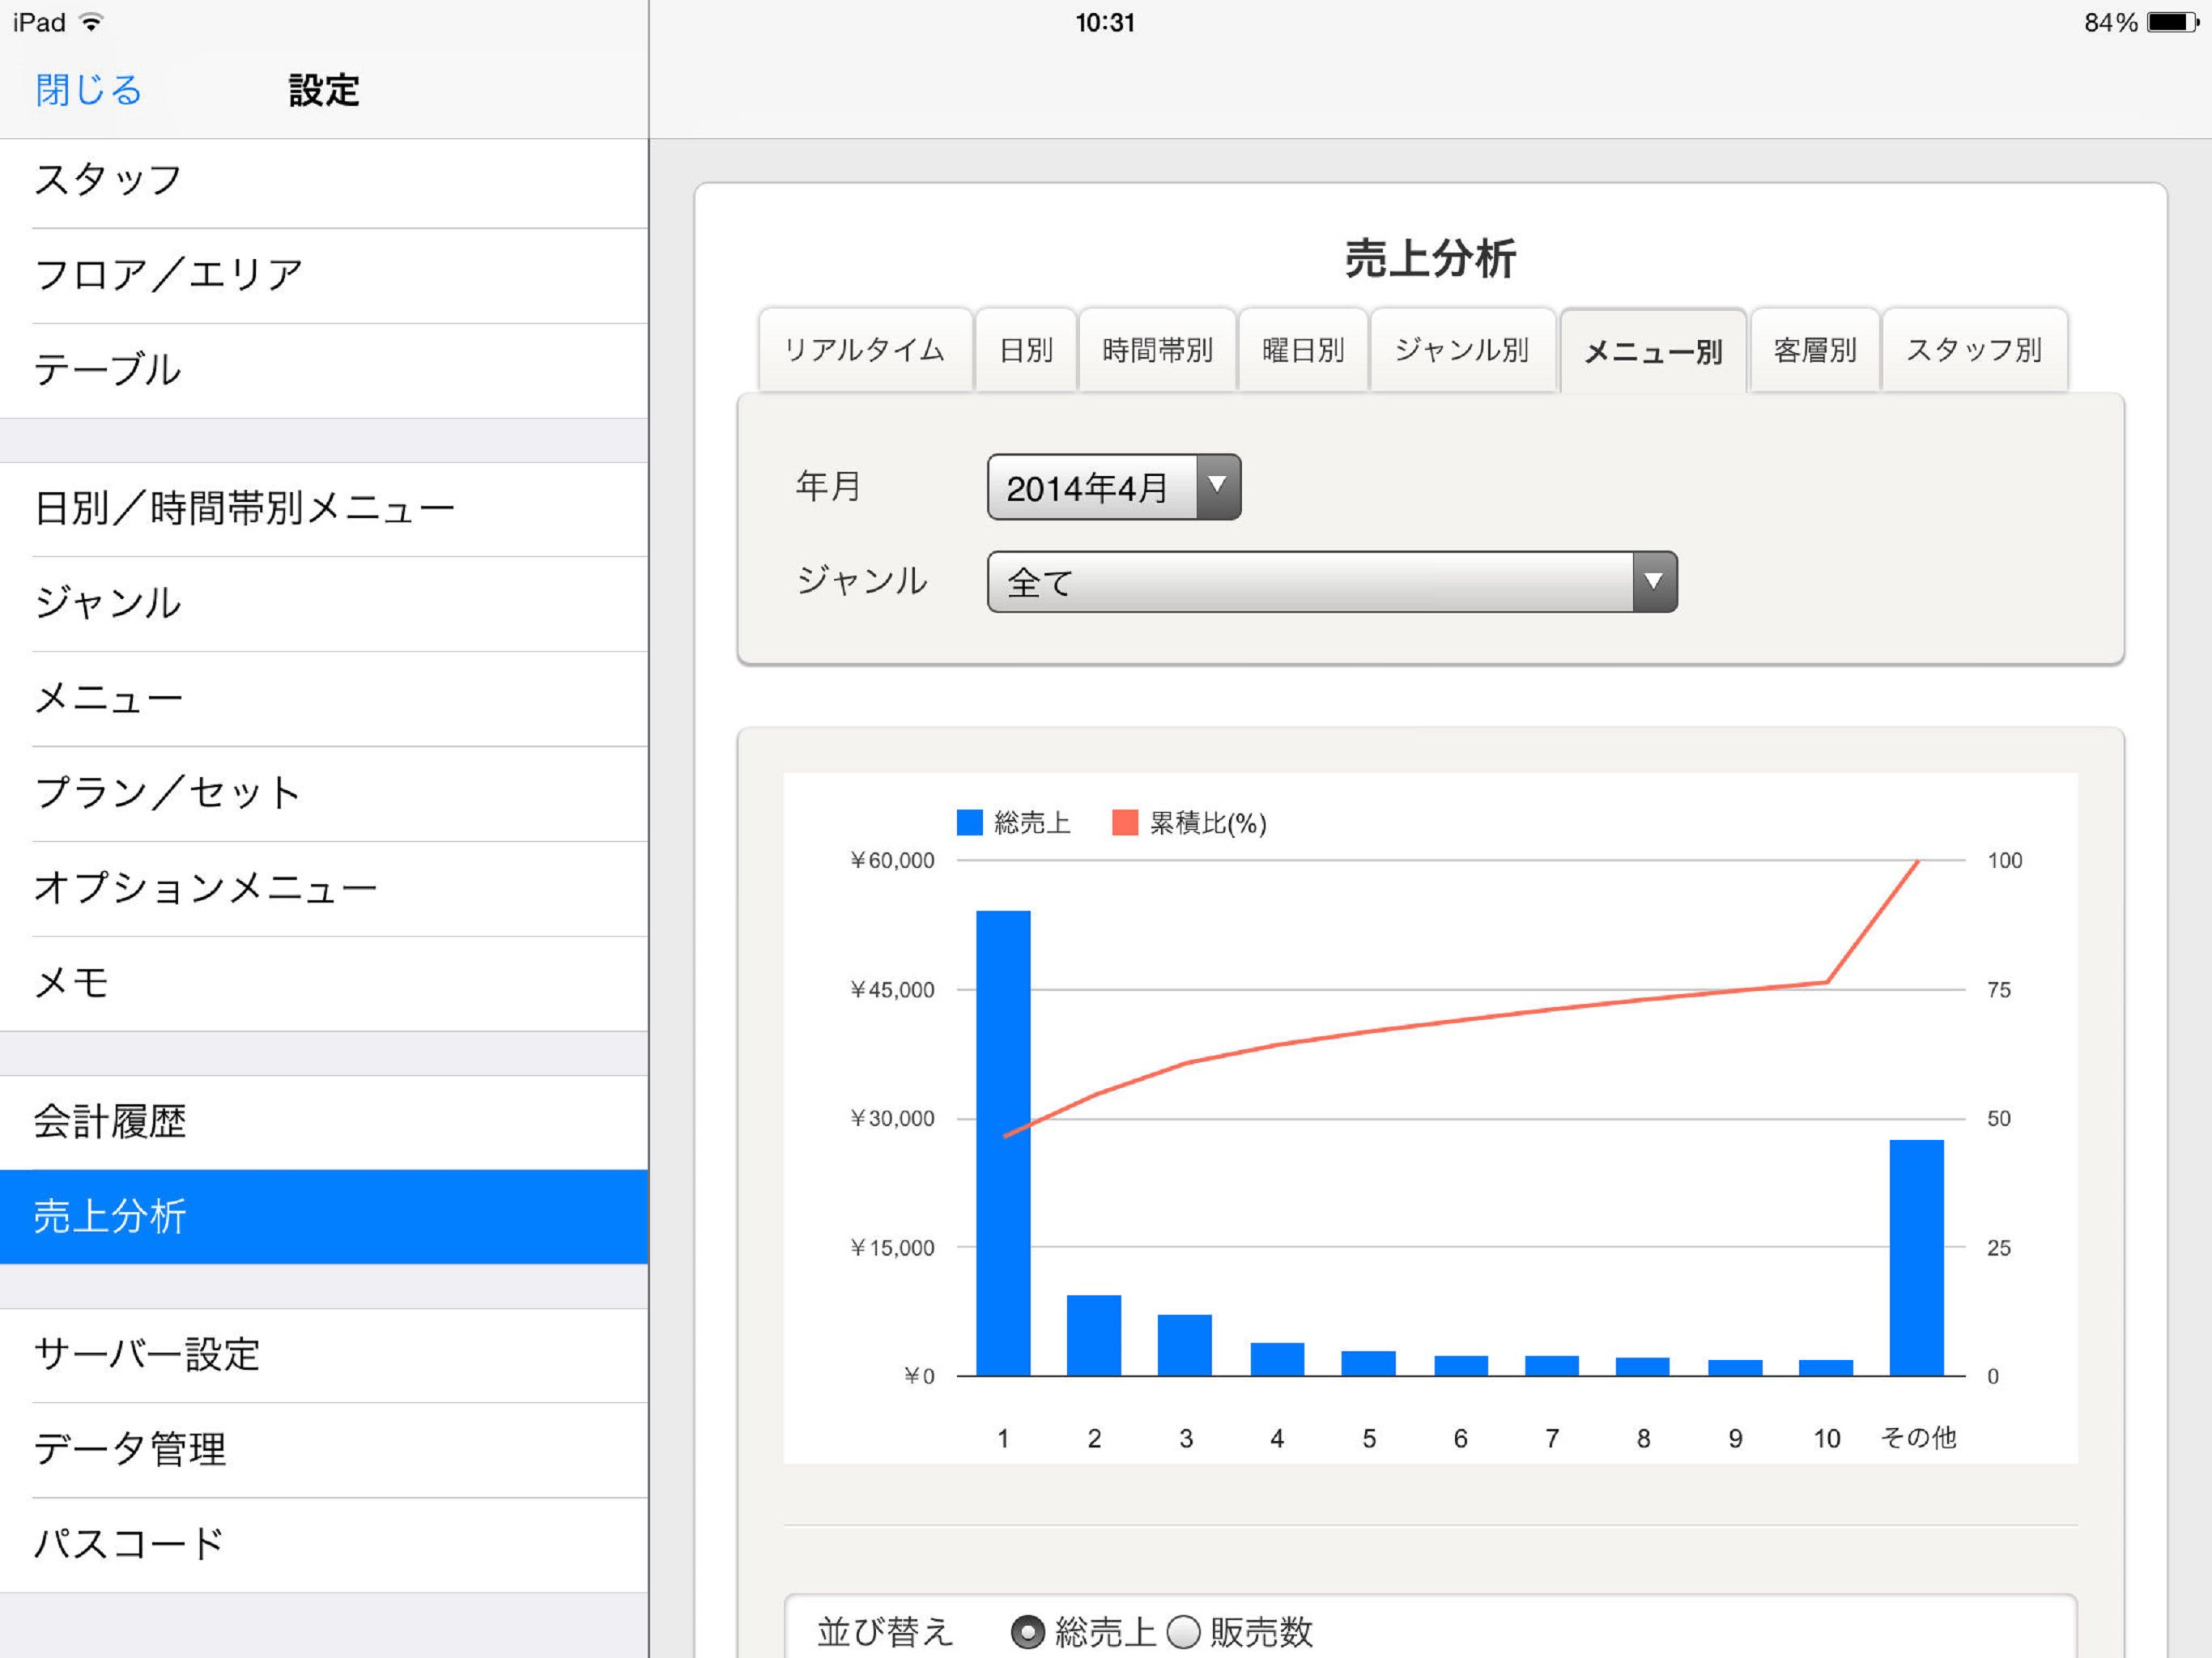This screenshot has height=1658, width=2212.
Task: Click the ¥60,000 axis label
Action: pyautogui.click(x=892, y=860)
